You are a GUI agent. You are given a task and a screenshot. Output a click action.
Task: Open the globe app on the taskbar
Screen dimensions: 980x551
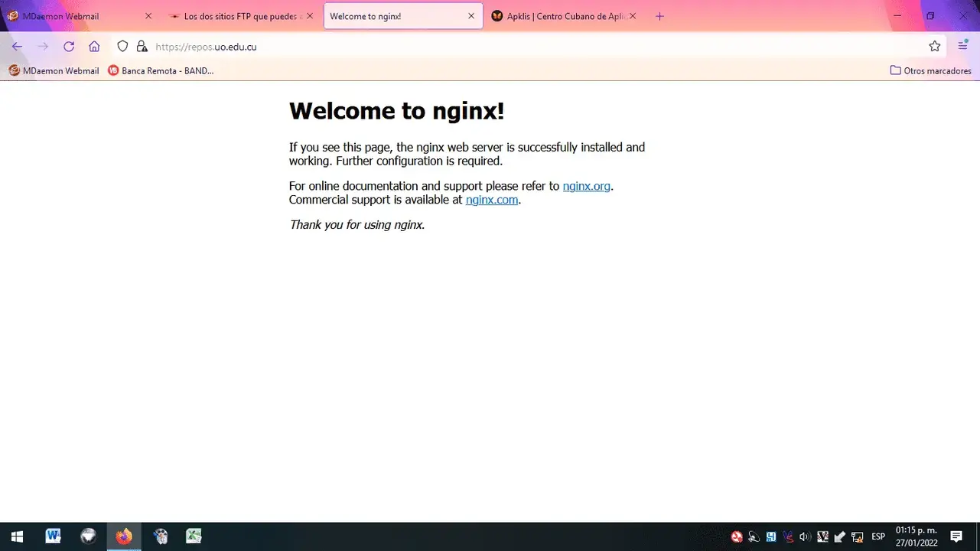coord(89,536)
